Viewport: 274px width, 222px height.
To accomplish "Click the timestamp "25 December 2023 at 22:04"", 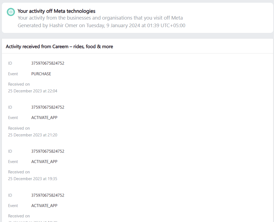I will coord(33,91).
